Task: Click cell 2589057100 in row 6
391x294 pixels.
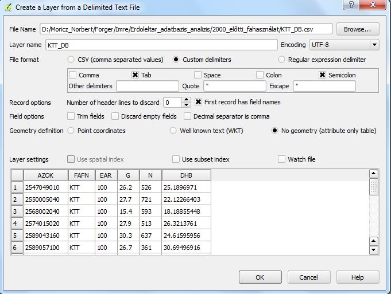Action: tap(45, 248)
